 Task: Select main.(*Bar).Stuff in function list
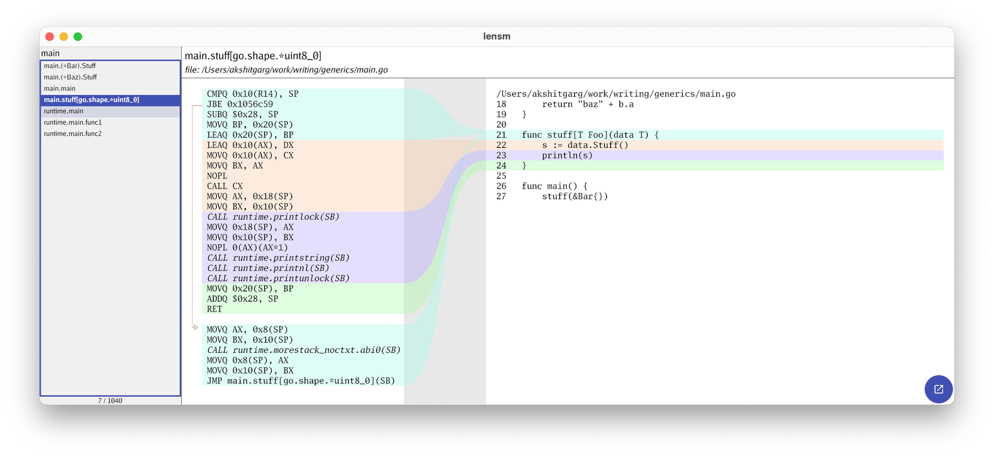coord(70,66)
